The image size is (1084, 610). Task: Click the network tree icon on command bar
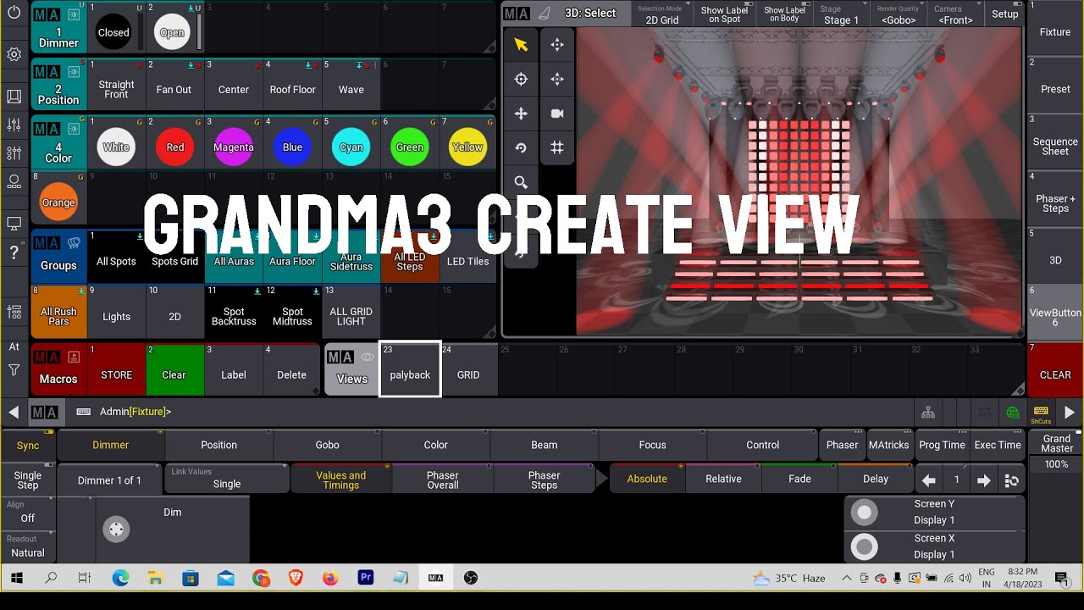coord(928,413)
